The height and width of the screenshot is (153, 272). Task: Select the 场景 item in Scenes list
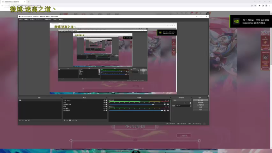(40, 100)
